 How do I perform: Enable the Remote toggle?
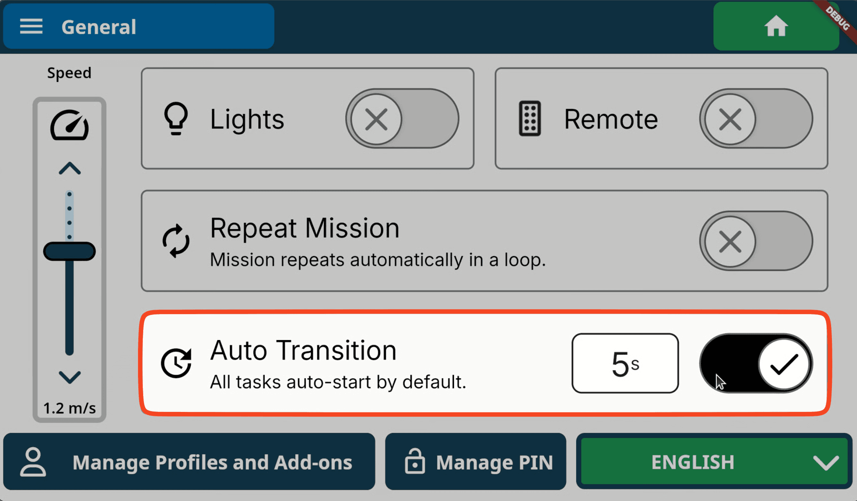[x=756, y=118]
